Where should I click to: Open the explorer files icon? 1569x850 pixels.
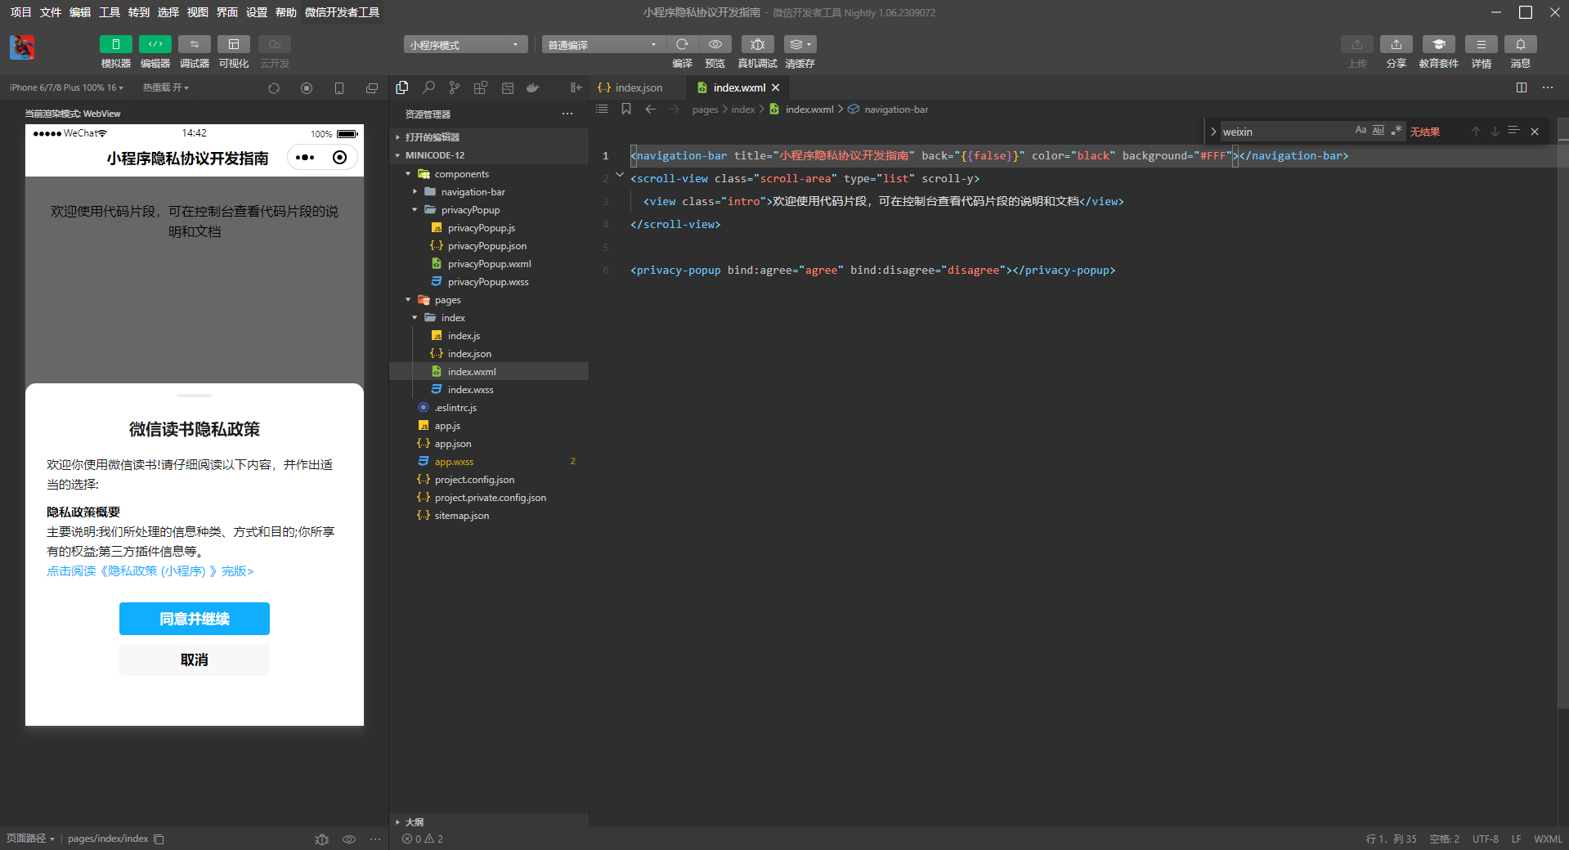402,87
